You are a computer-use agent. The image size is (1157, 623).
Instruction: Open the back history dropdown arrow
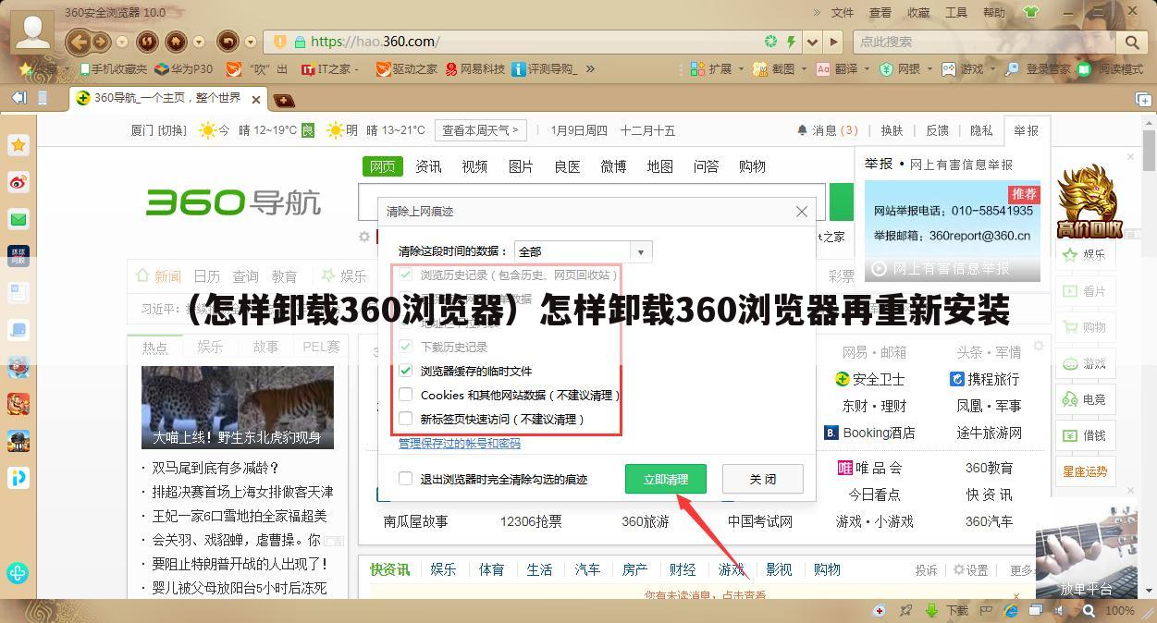click(122, 42)
